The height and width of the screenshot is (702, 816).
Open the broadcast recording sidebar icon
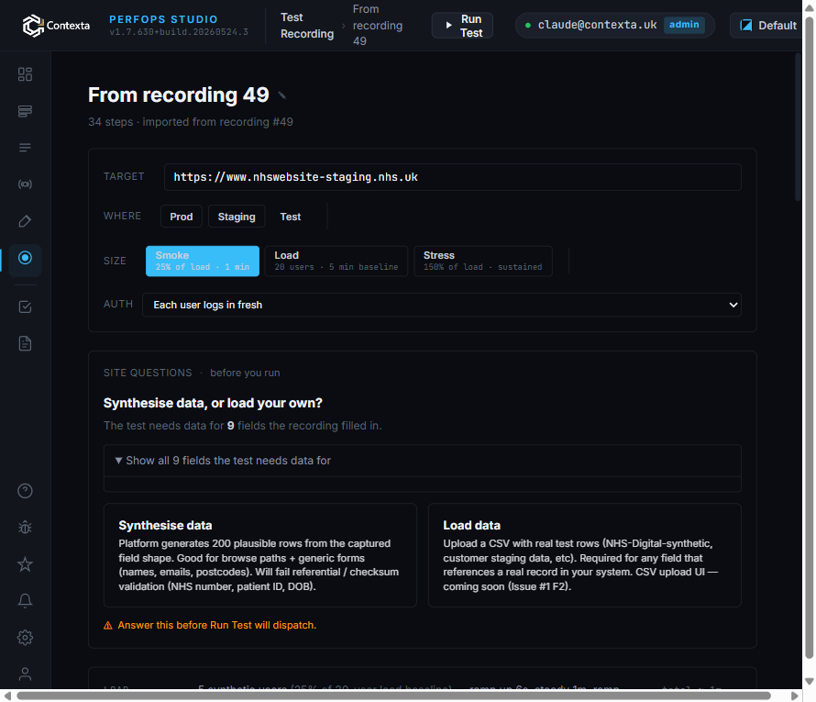(x=25, y=184)
